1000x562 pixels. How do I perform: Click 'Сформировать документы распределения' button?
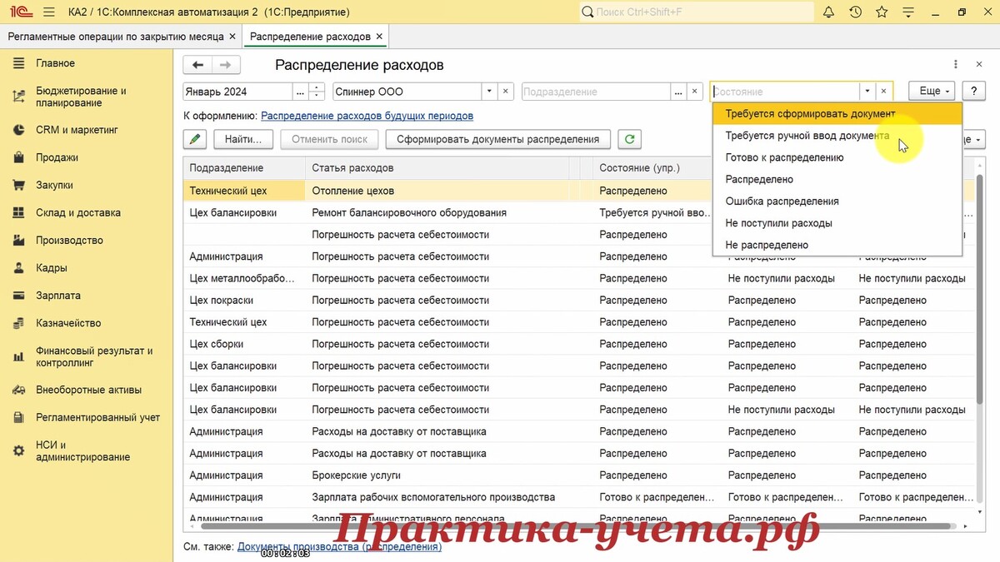[x=498, y=140]
